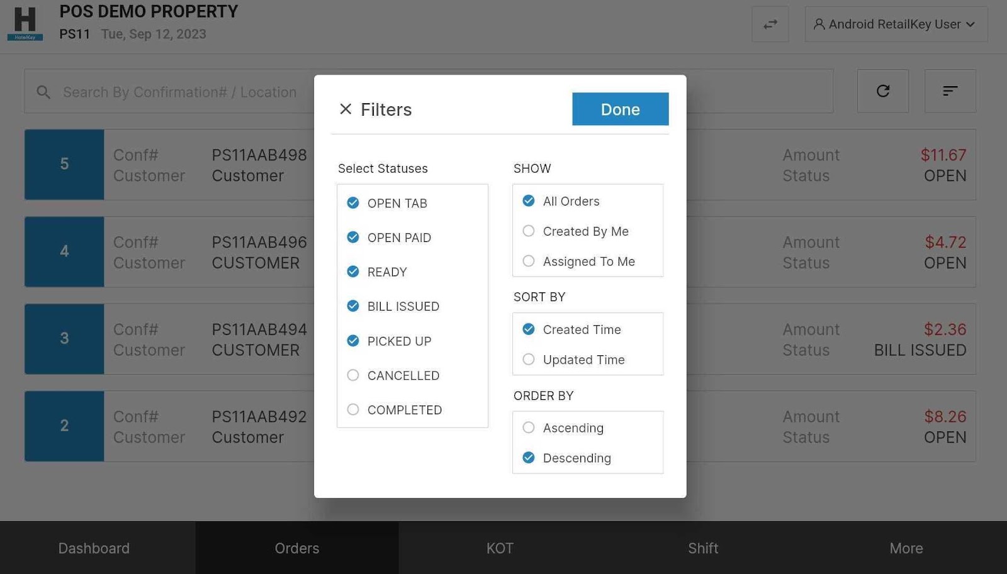The image size is (1007, 574).
Task: Enable the CANCELLED status filter
Action: [x=353, y=375]
